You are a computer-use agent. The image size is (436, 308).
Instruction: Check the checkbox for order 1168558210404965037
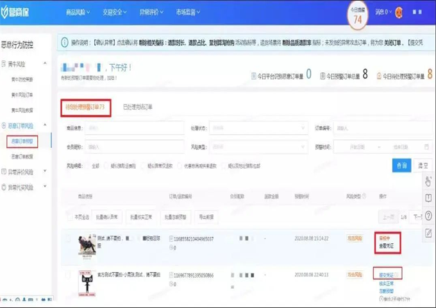[68, 239]
